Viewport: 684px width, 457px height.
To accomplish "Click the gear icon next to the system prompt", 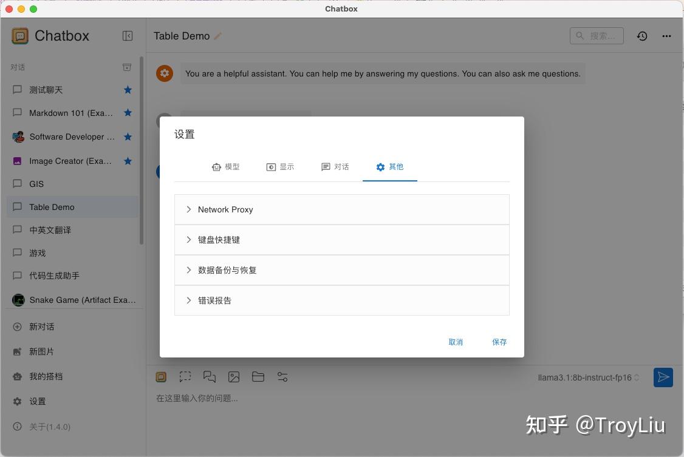I will (164, 73).
